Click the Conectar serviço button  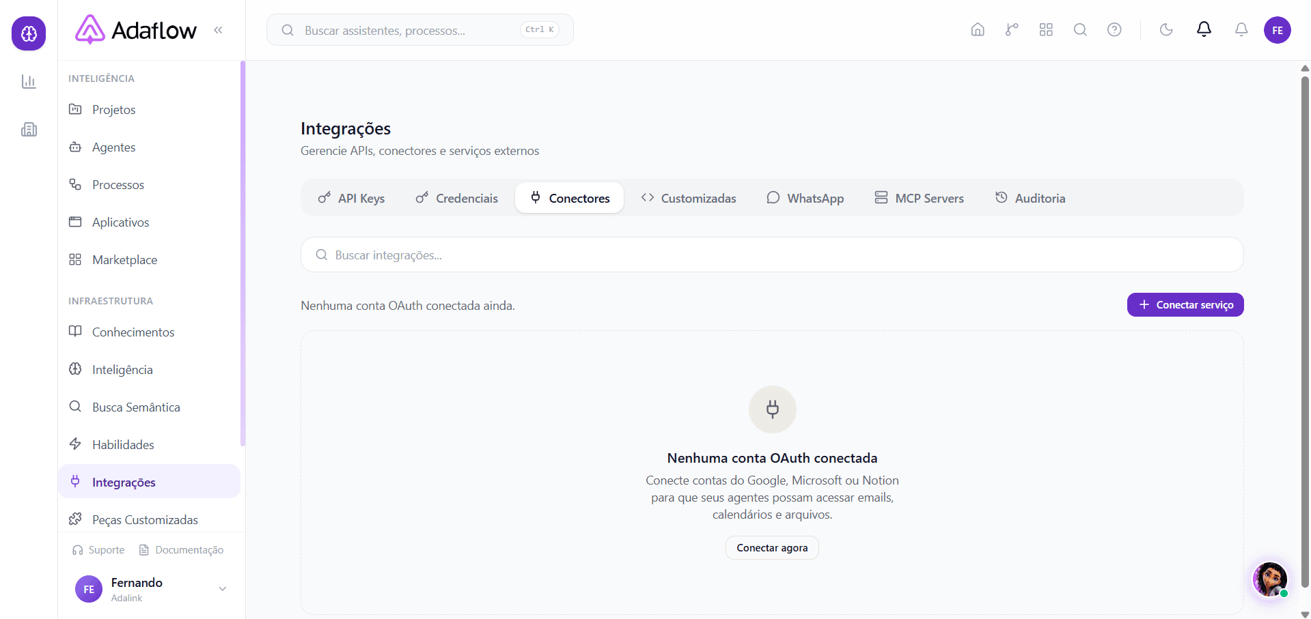[1185, 305]
